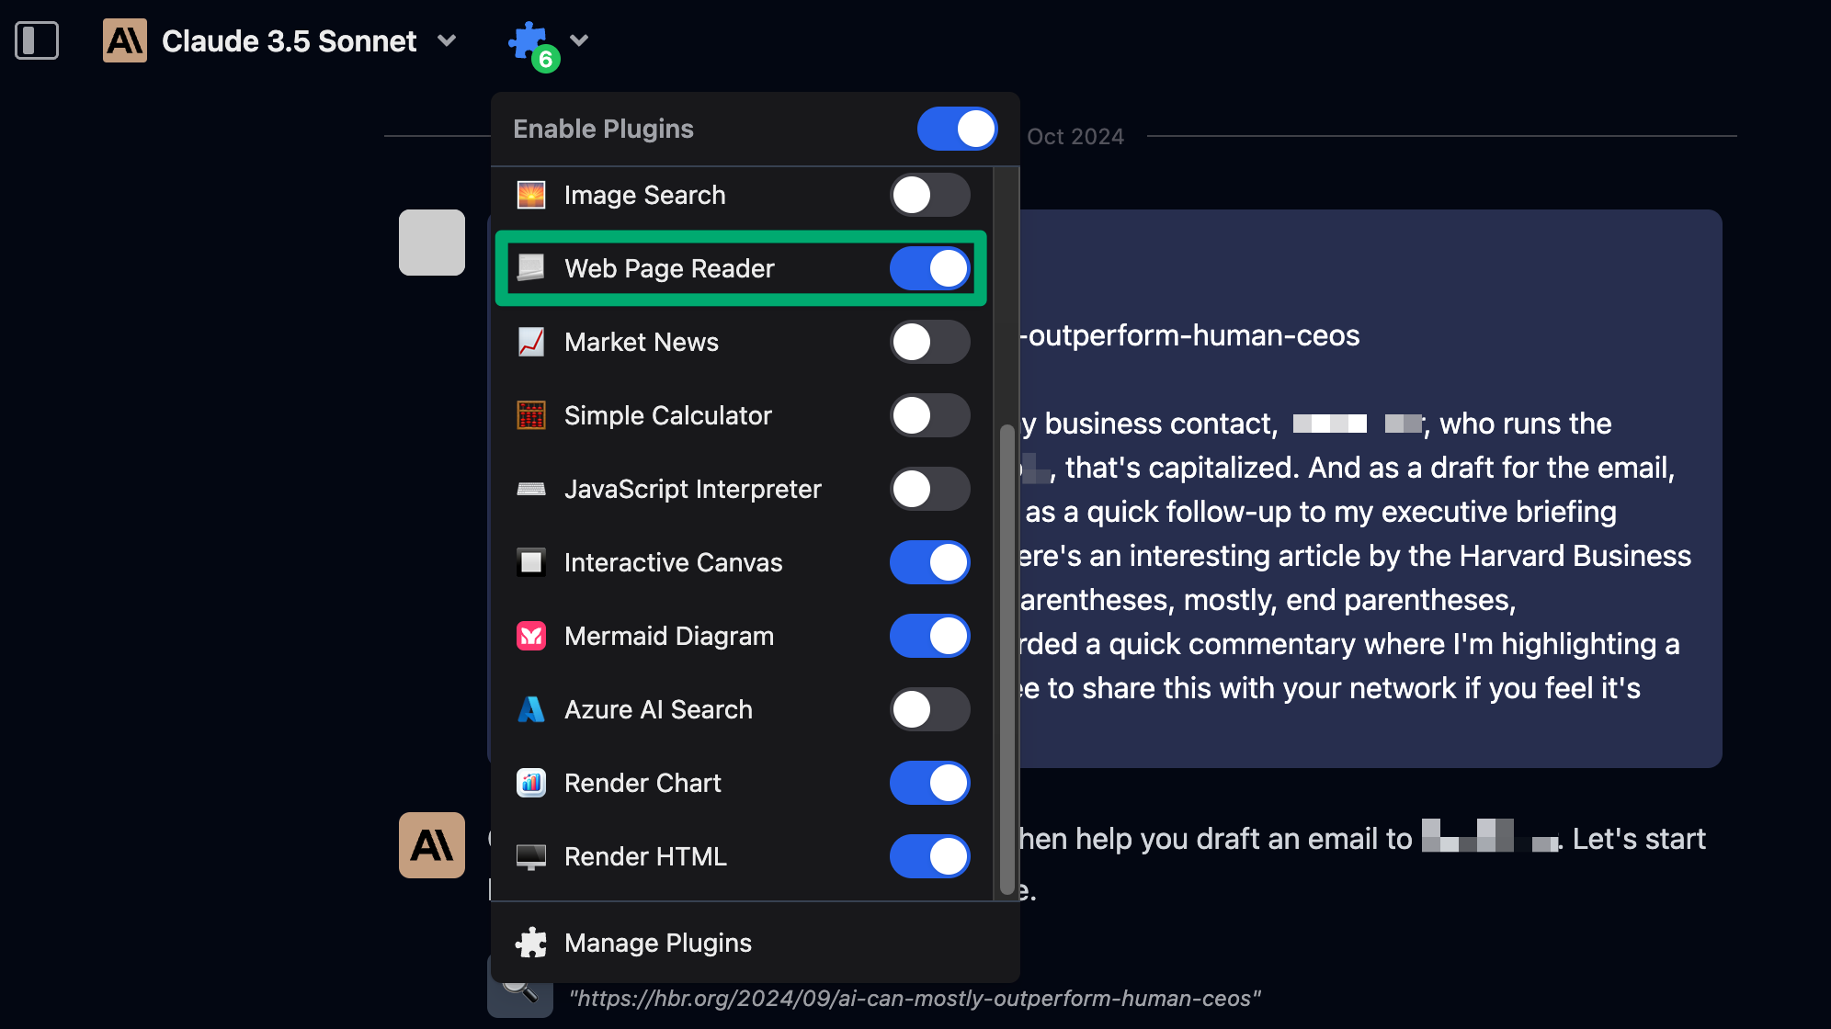Select the JavaScript Interpreter menu label

point(693,489)
